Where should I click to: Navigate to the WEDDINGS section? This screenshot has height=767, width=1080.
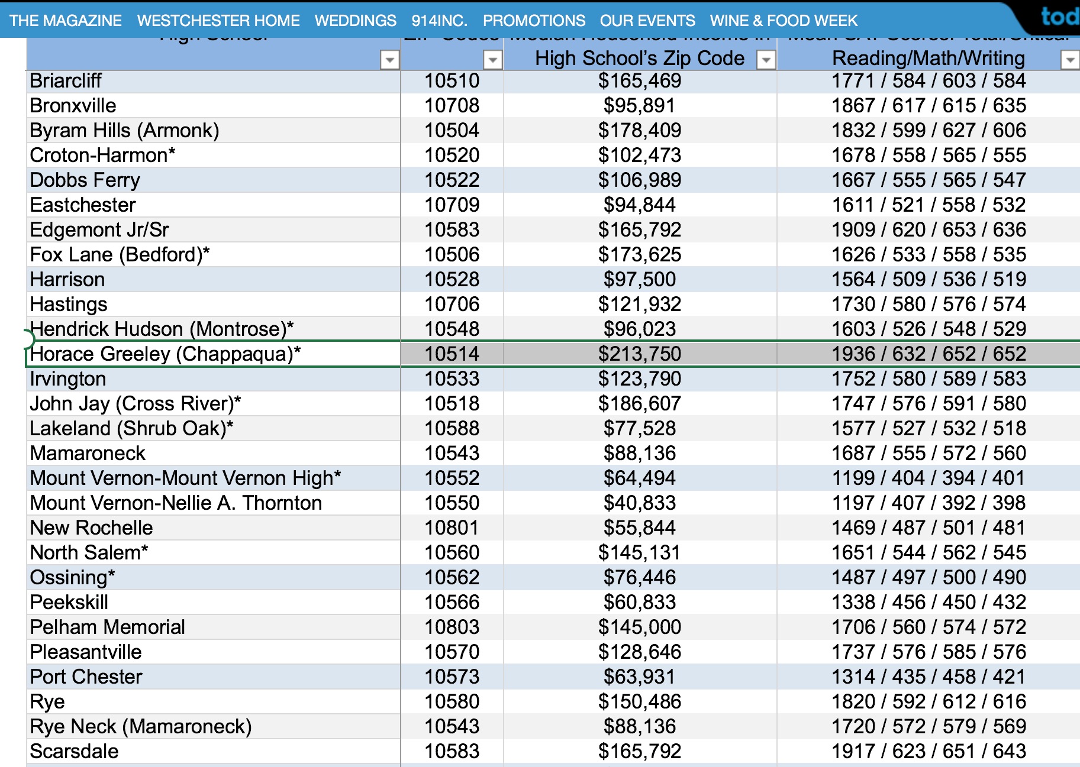356,20
